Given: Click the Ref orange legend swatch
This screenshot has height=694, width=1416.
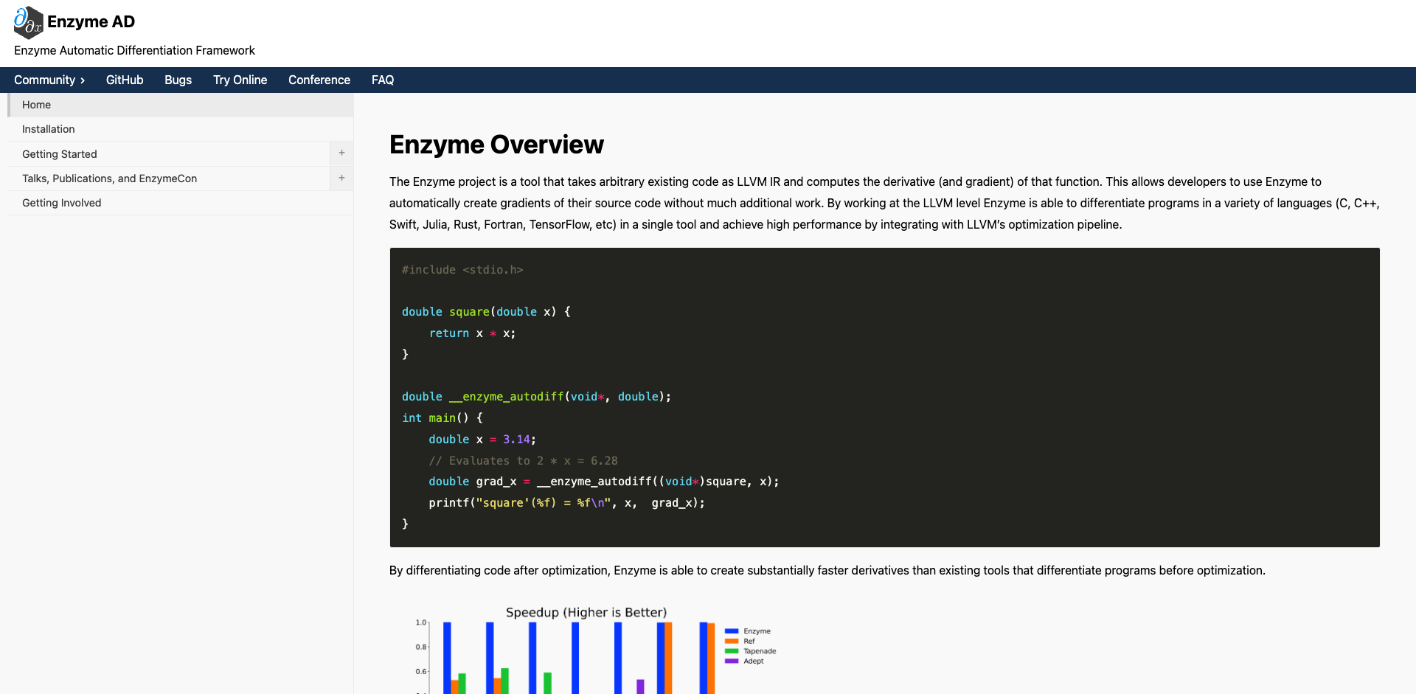Looking at the screenshot, I should 732,641.
